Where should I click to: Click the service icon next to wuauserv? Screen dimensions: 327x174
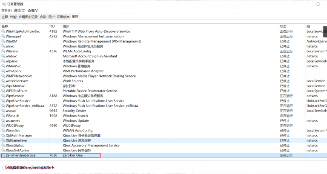[3, 120]
